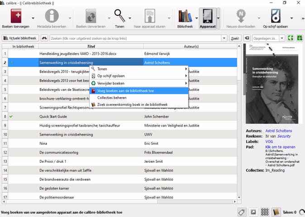Sort by In bibliotheek column header
Screen dimensions: 305x217
tap(23, 46)
